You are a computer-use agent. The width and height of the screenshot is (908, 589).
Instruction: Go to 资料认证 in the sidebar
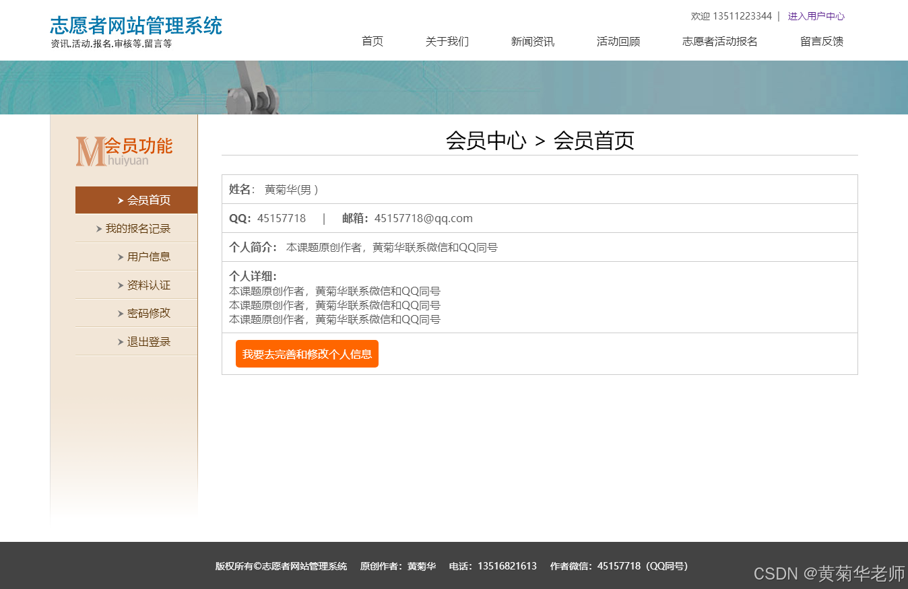click(x=136, y=285)
